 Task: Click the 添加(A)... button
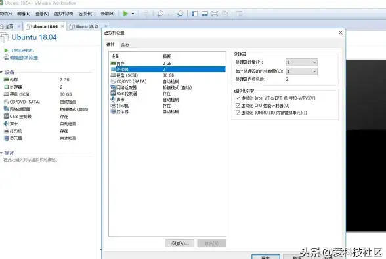pos(180,243)
